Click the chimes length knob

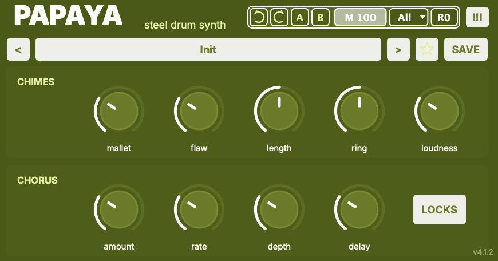279,111
